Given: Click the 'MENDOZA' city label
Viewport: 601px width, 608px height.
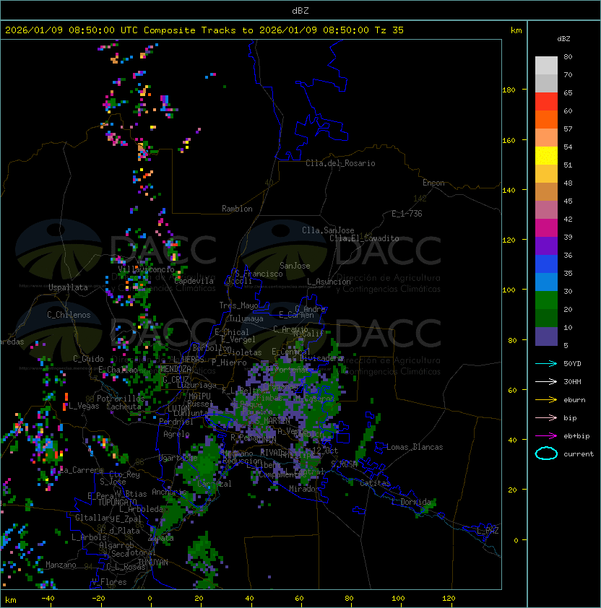Looking at the screenshot, I should coord(176,368).
